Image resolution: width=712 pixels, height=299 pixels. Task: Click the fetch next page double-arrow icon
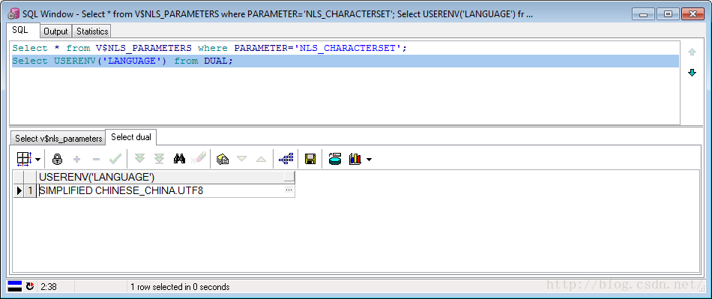coord(140,159)
